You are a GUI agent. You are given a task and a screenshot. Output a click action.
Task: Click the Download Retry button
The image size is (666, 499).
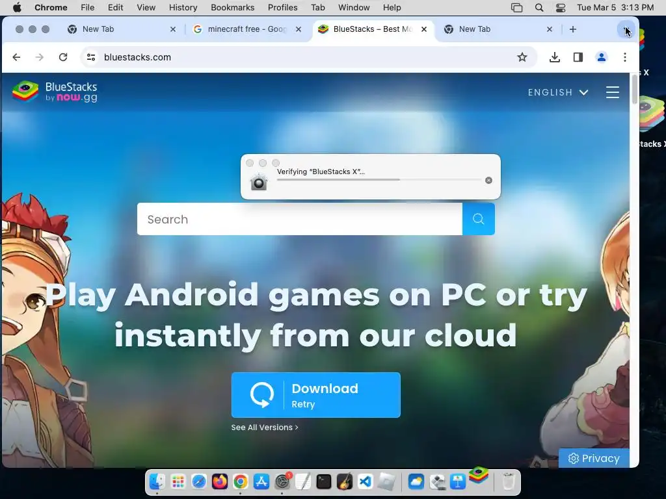pos(315,395)
